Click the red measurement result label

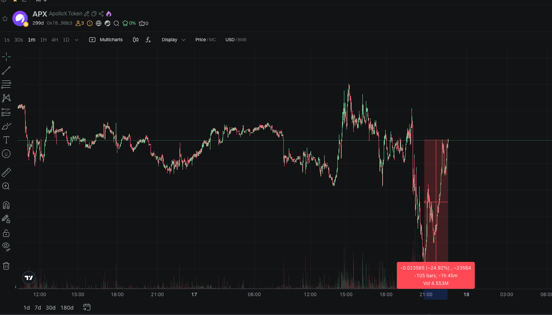tap(436, 276)
